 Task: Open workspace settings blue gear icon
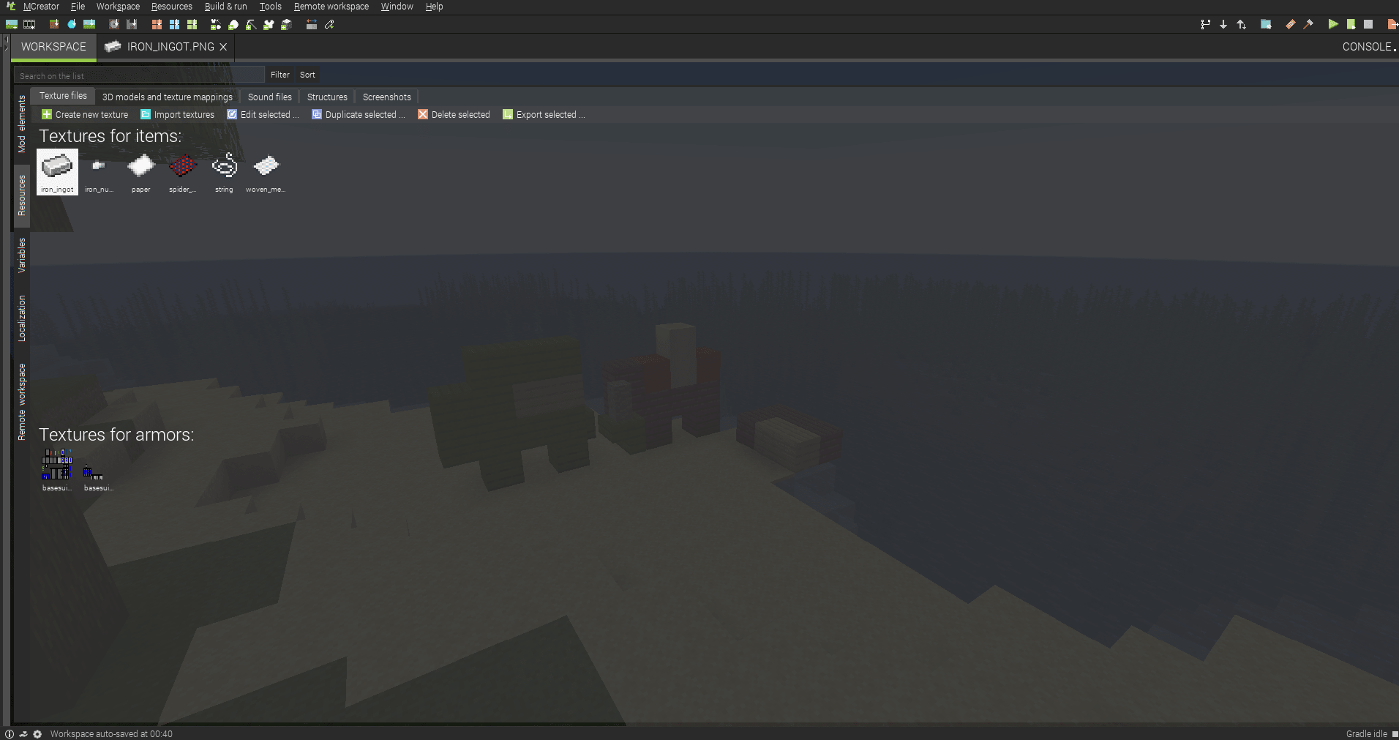[1267, 24]
